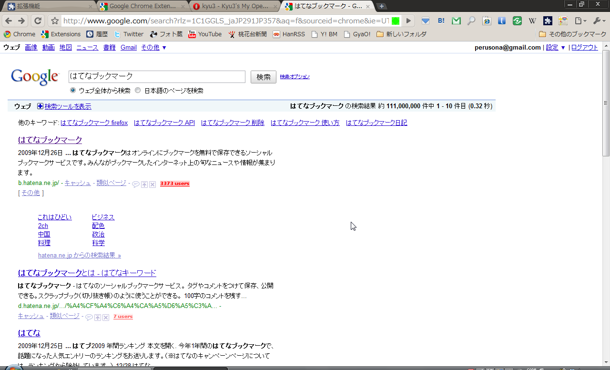
Task: Click the 7 users badge
Action: click(123, 317)
